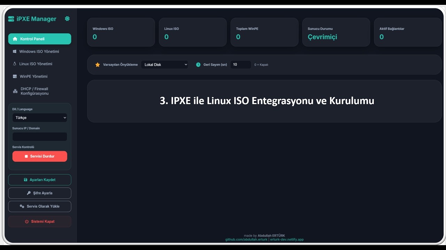The width and height of the screenshot is (446, 250).
Task: Open DHCP / Firewall Konfigürasyonu
Action: (40, 91)
